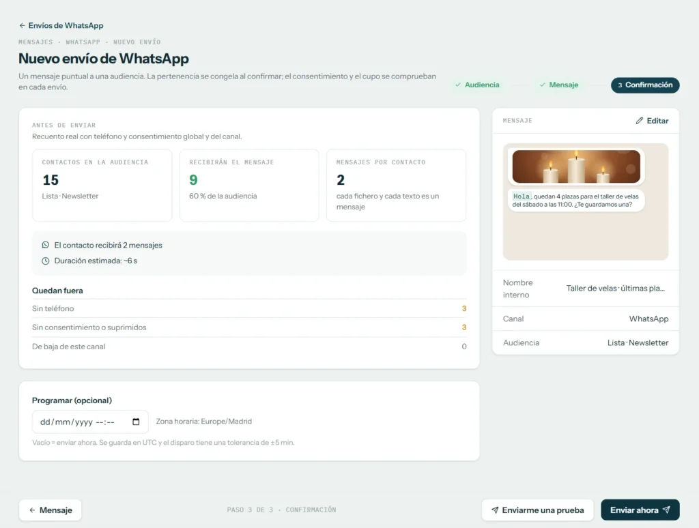Click the schedule date-time input field
Image resolution: width=699 pixels, height=528 pixels.
click(x=90, y=422)
